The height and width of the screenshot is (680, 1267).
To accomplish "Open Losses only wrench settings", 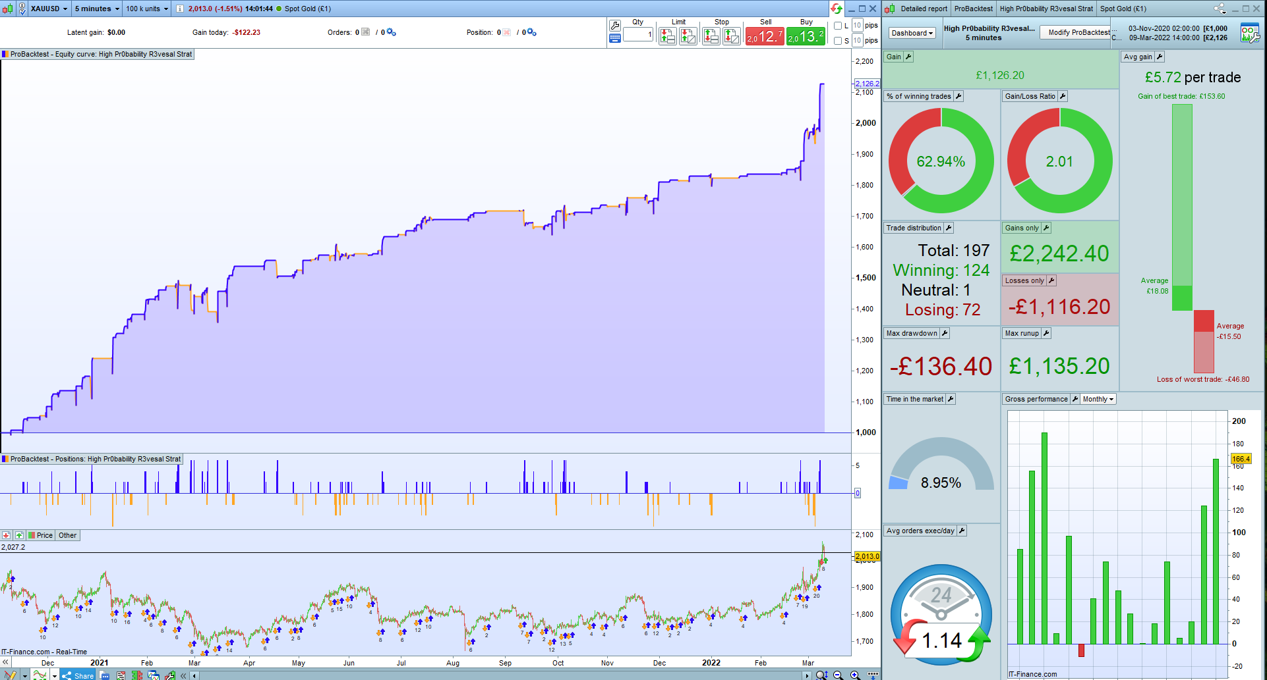I will pos(1051,280).
